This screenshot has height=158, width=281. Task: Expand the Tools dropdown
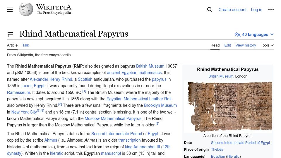[267, 45]
